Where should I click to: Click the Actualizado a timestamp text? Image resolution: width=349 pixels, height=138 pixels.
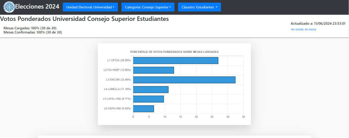(318, 24)
